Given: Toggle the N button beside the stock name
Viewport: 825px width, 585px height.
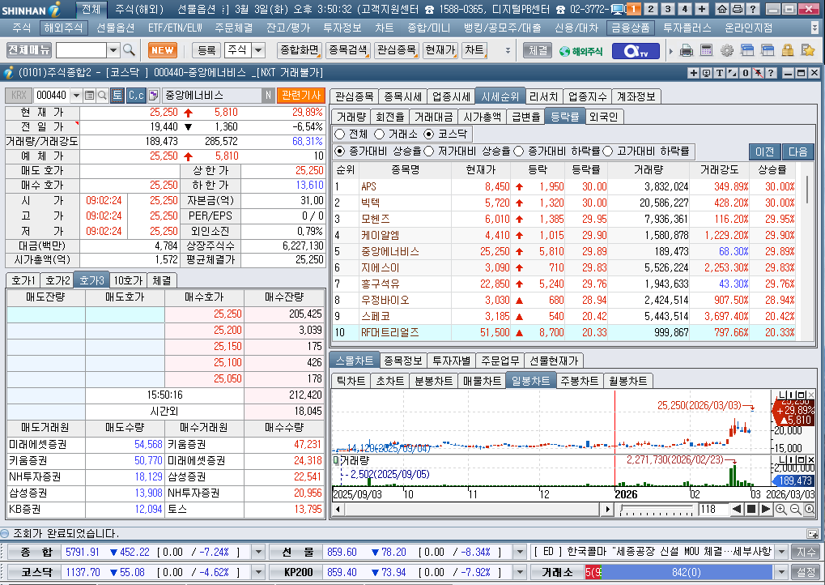Looking at the screenshot, I should tap(268, 96).
